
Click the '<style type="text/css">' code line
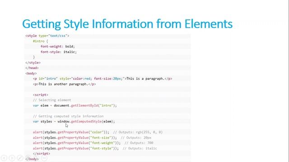pyautogui.click(x=47, y=36)
